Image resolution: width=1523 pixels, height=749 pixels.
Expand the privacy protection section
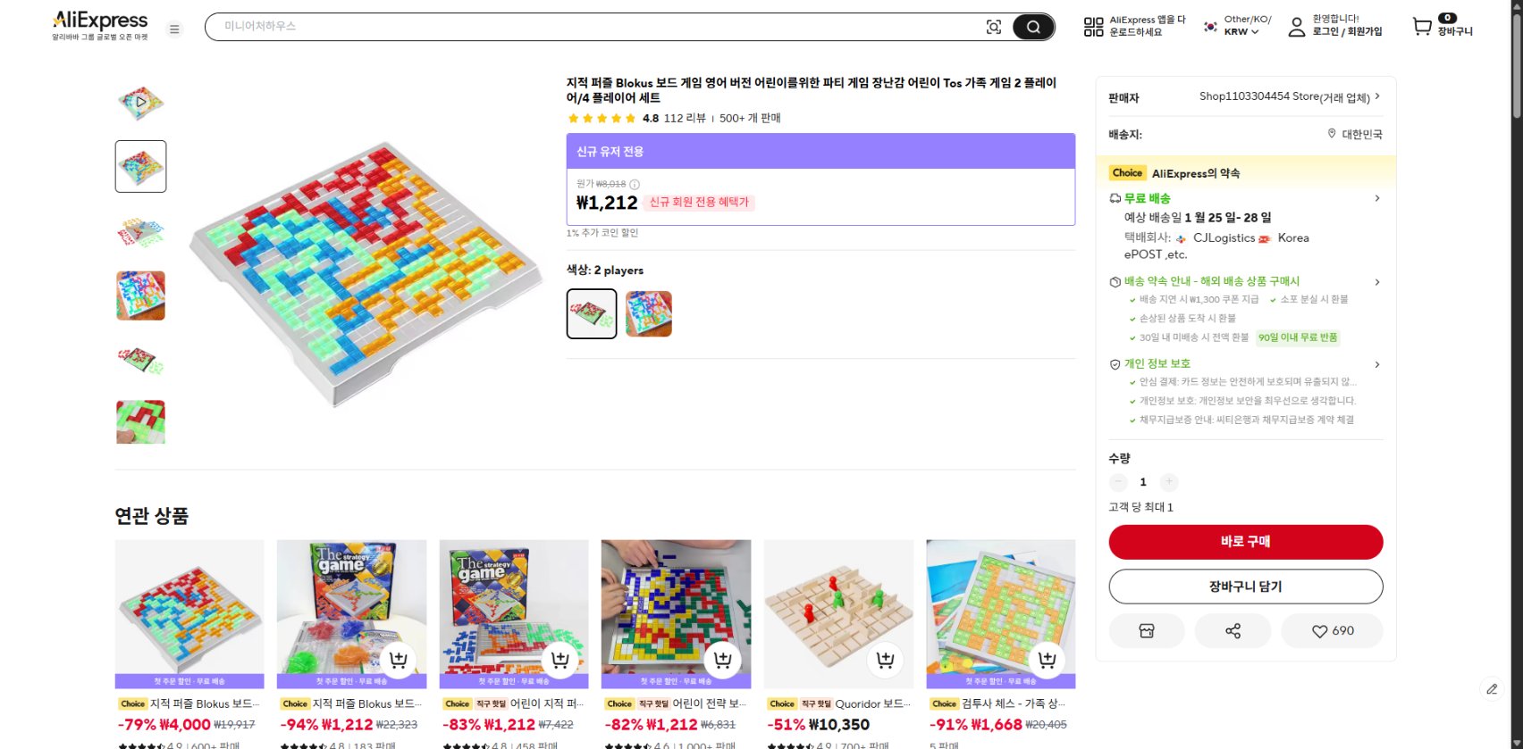click(1377, 364)
